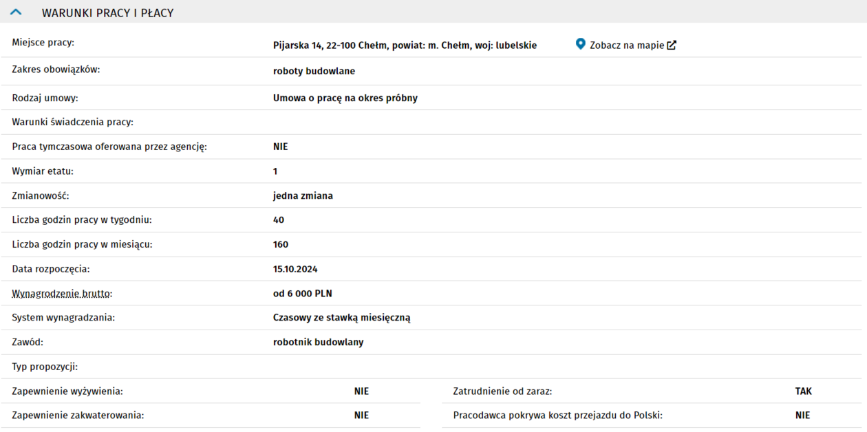
Task: Click the od 6 000 PLN salary value
Action: pos(302,294)
